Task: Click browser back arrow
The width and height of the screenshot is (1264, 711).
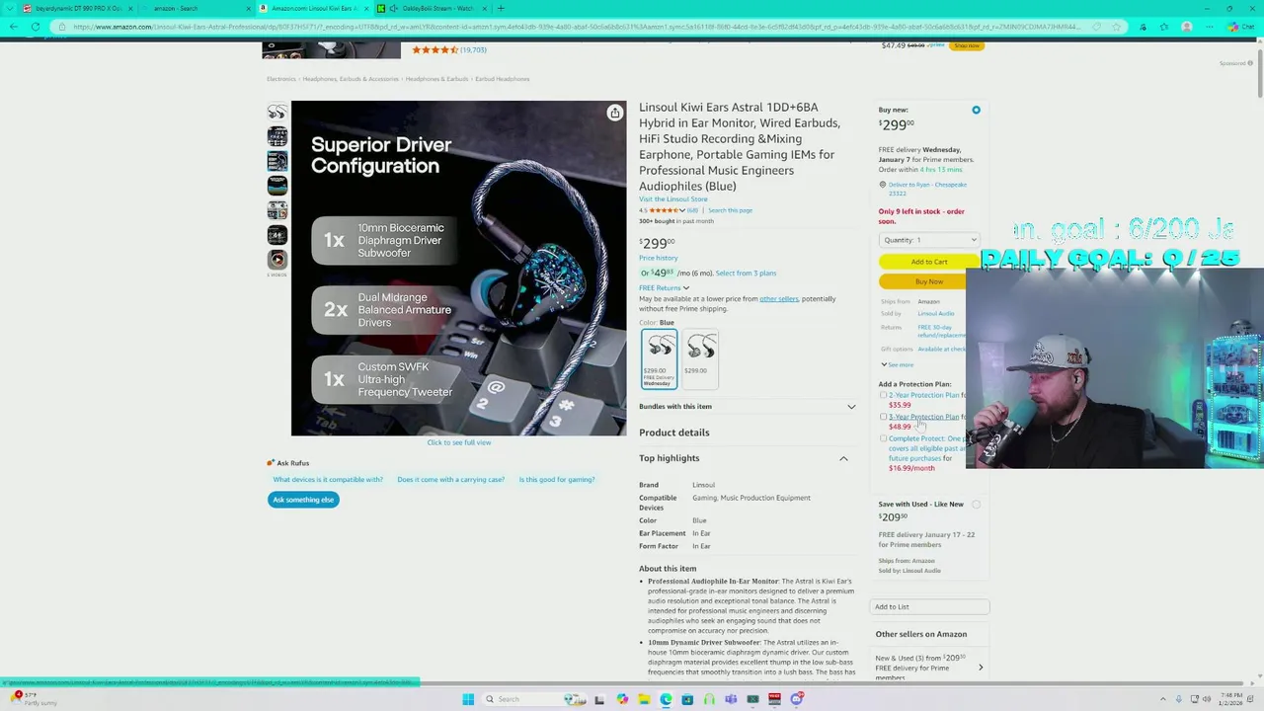Action: [x=13, y=27]
